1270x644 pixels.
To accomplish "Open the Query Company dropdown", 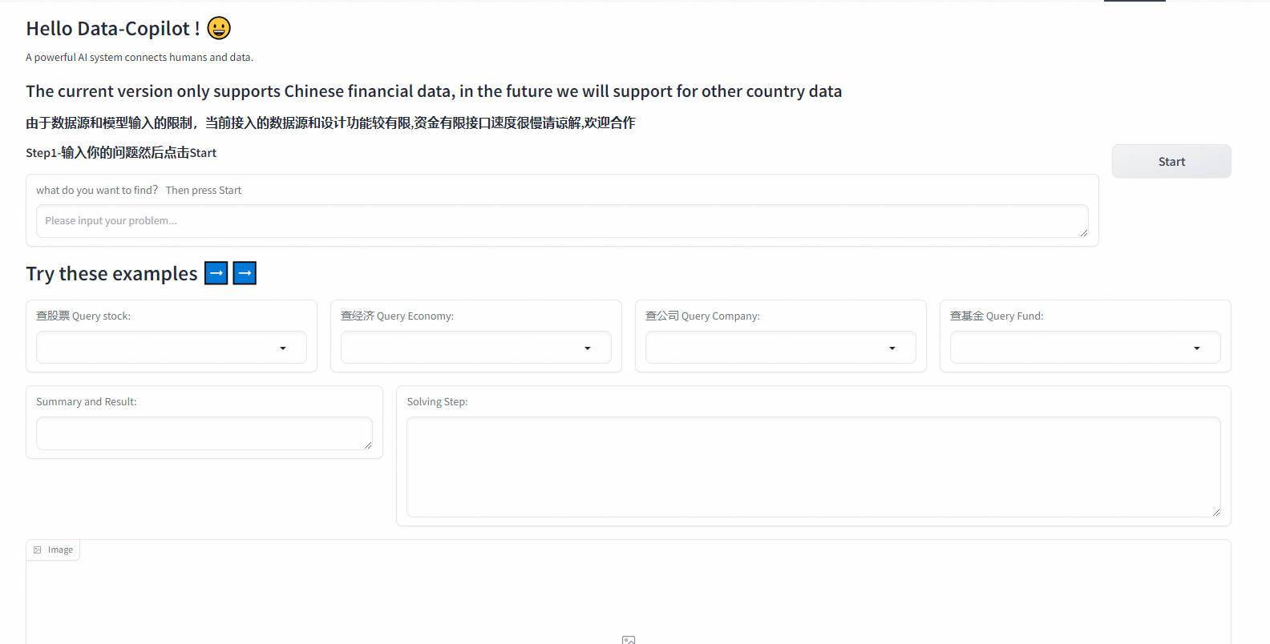I will point(781,348).
